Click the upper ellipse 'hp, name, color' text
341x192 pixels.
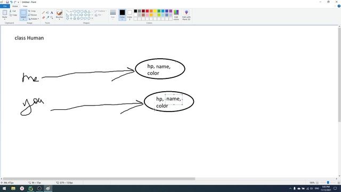pos(159,70)
